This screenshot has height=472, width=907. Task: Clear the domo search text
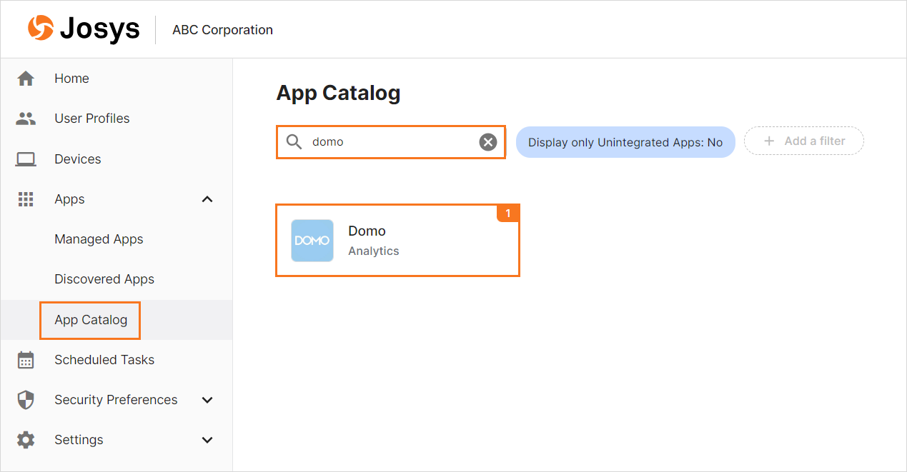coord(487,142)
